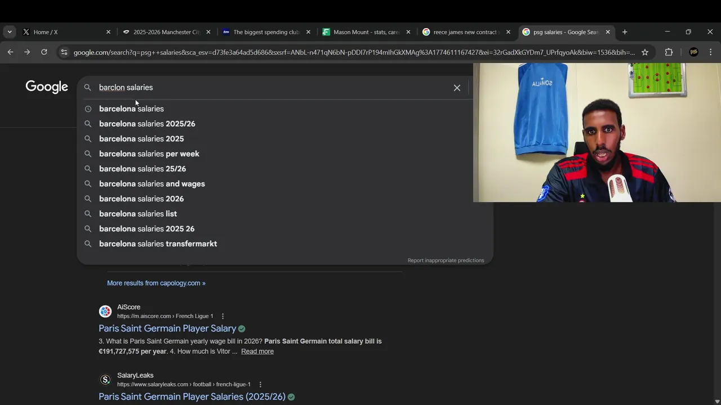Close the Mason Mount stats tab
This screenshot has width=721, height=405.
[408, 32]
